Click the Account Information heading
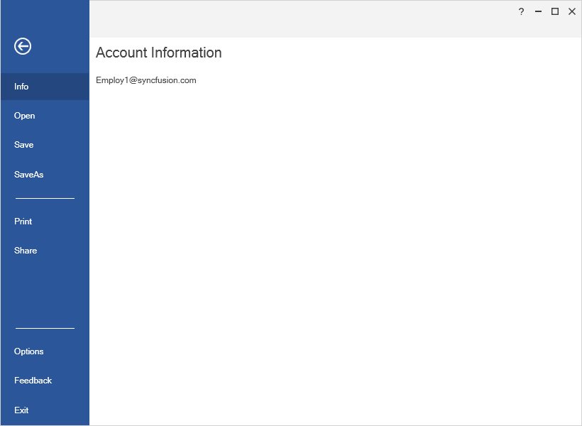 tap(158, 53)
